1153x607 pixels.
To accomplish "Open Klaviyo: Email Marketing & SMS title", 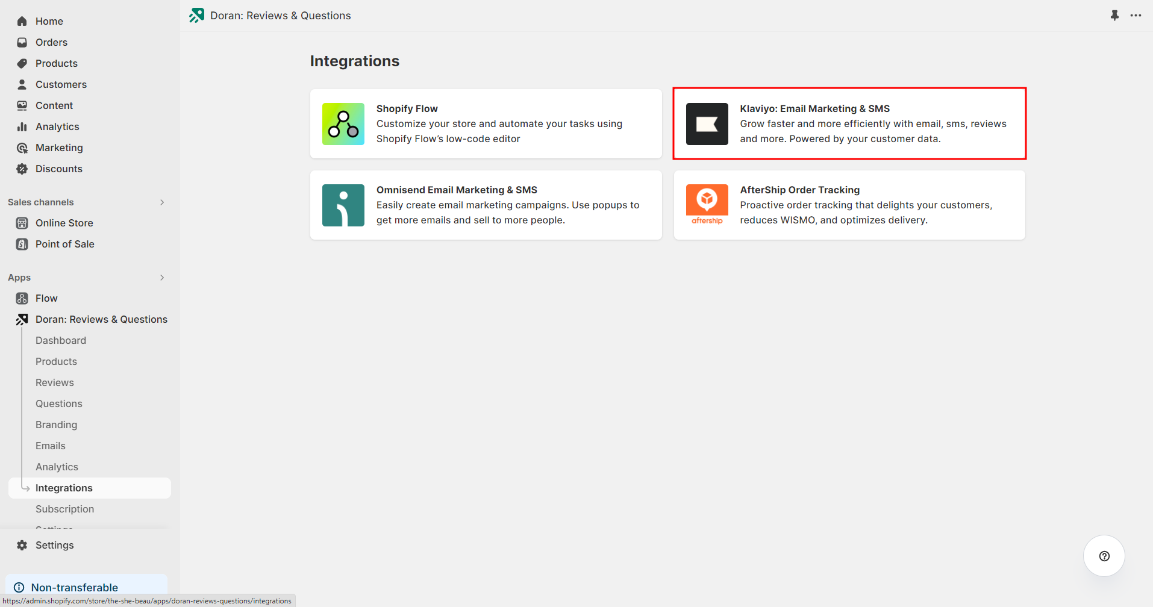I will 814,108.
